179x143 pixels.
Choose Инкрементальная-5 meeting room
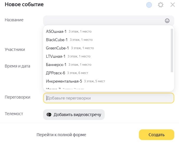pos(64,81)
